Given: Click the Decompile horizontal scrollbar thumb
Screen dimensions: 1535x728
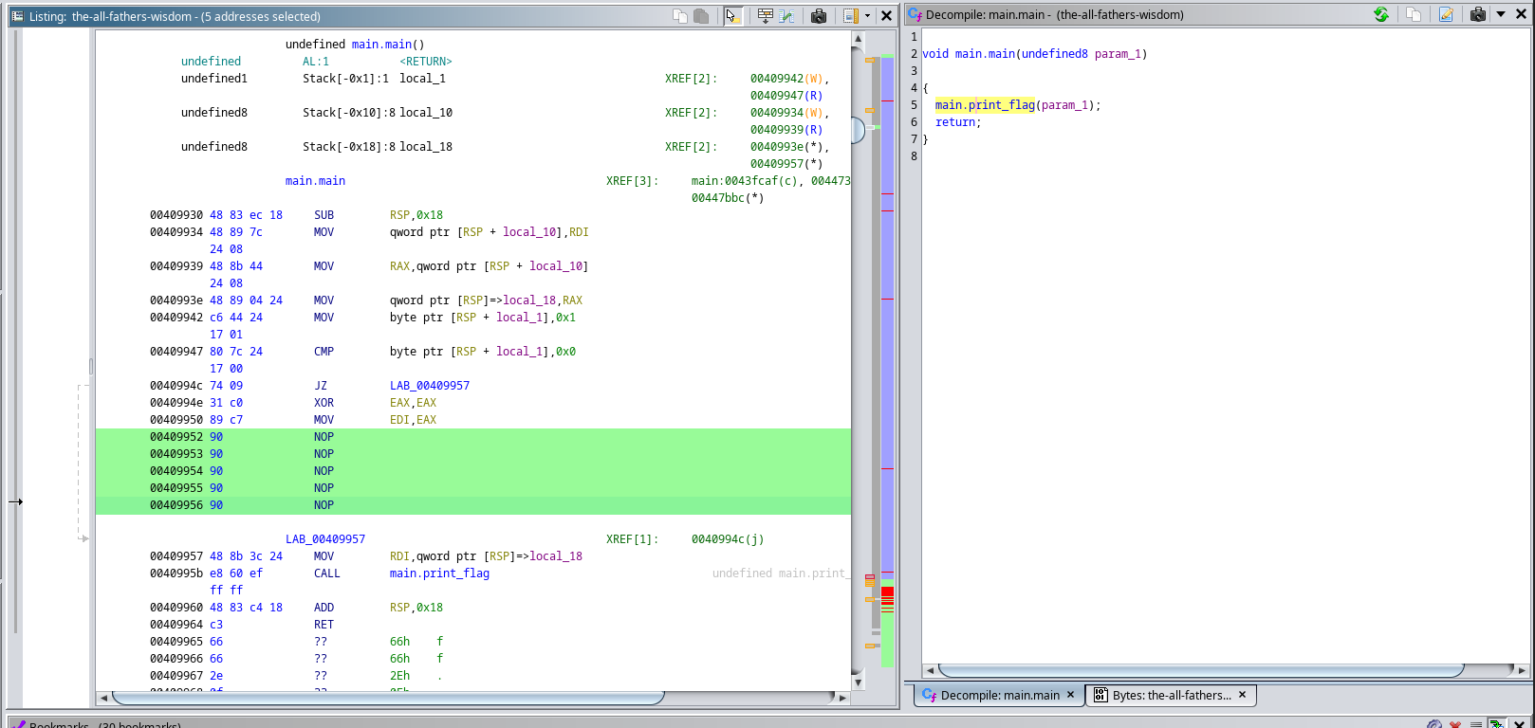Looking at the screenshot, I should (1201, 670).
